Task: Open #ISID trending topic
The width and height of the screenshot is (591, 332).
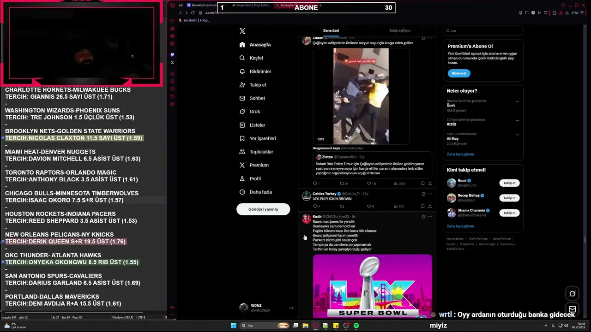Action: coord(452,125)
